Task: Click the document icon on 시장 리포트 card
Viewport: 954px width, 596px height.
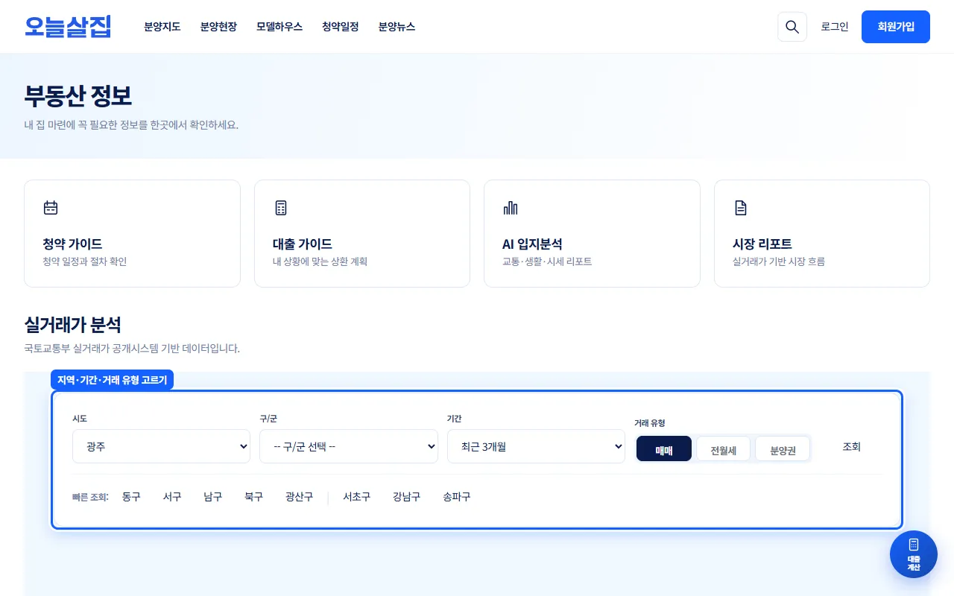Action: [x=741, y=208]
